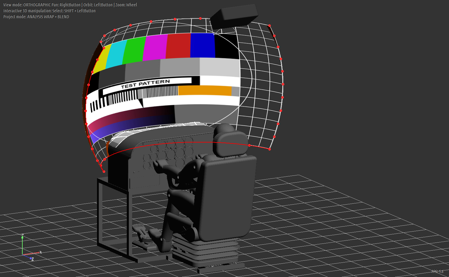Screen dimensions: 449x277
Task: Click the orange bar on test pattern
Action: click(x=205, y=91)
